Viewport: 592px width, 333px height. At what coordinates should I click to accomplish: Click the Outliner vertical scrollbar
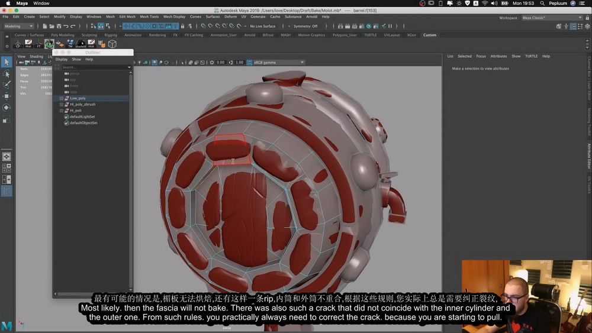(x=131, y=181)
